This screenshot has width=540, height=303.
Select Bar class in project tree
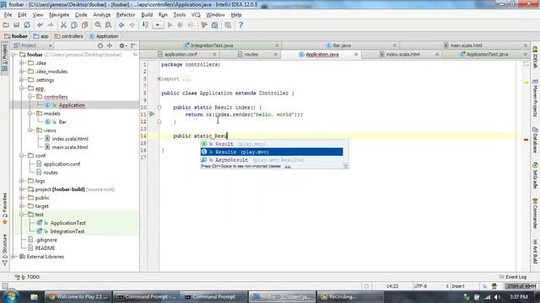pos(62,122)
